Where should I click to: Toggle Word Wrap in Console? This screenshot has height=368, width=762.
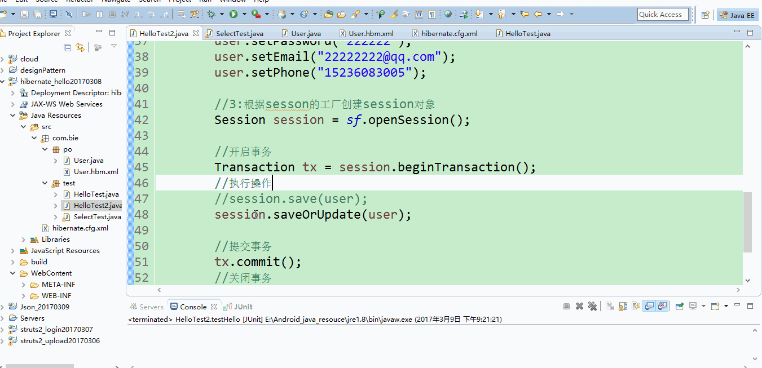[636, 306]
